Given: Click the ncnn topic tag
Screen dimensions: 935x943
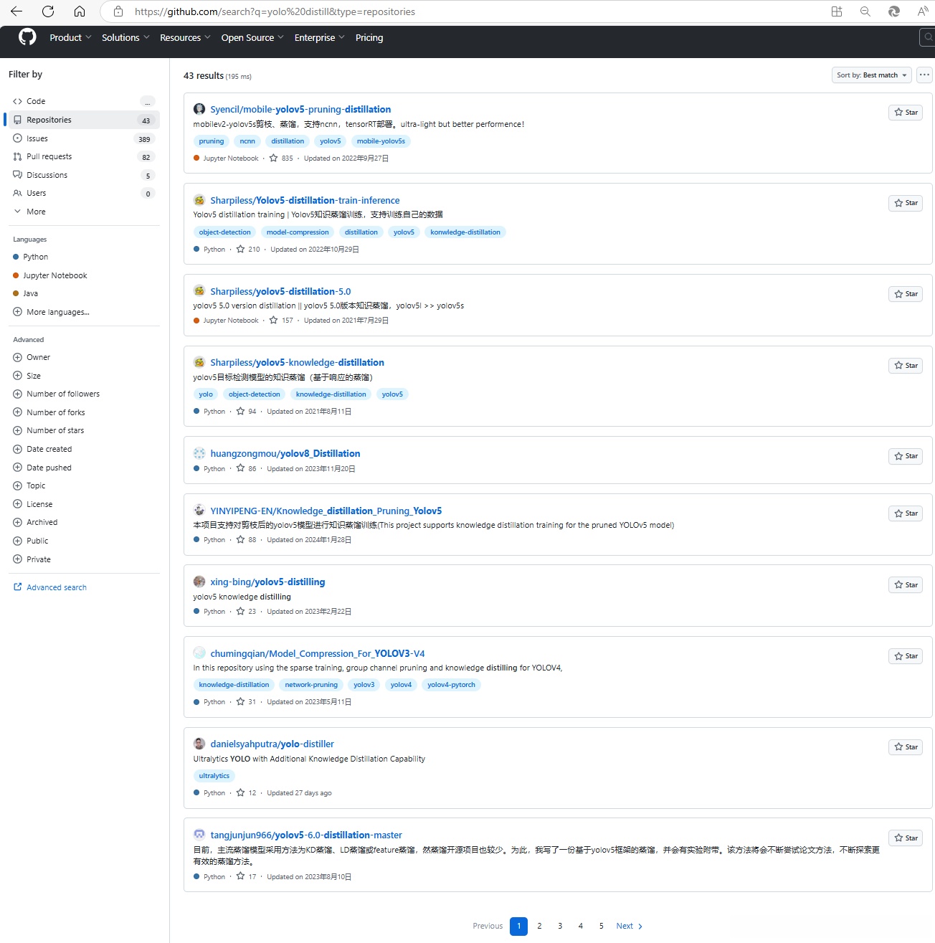Looking at the screenshot, I should 247,141.
